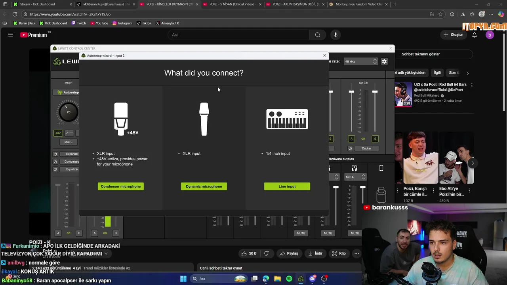Open YouTube notifications bell
Screen dimensions: 507x285
click(475, 35)
